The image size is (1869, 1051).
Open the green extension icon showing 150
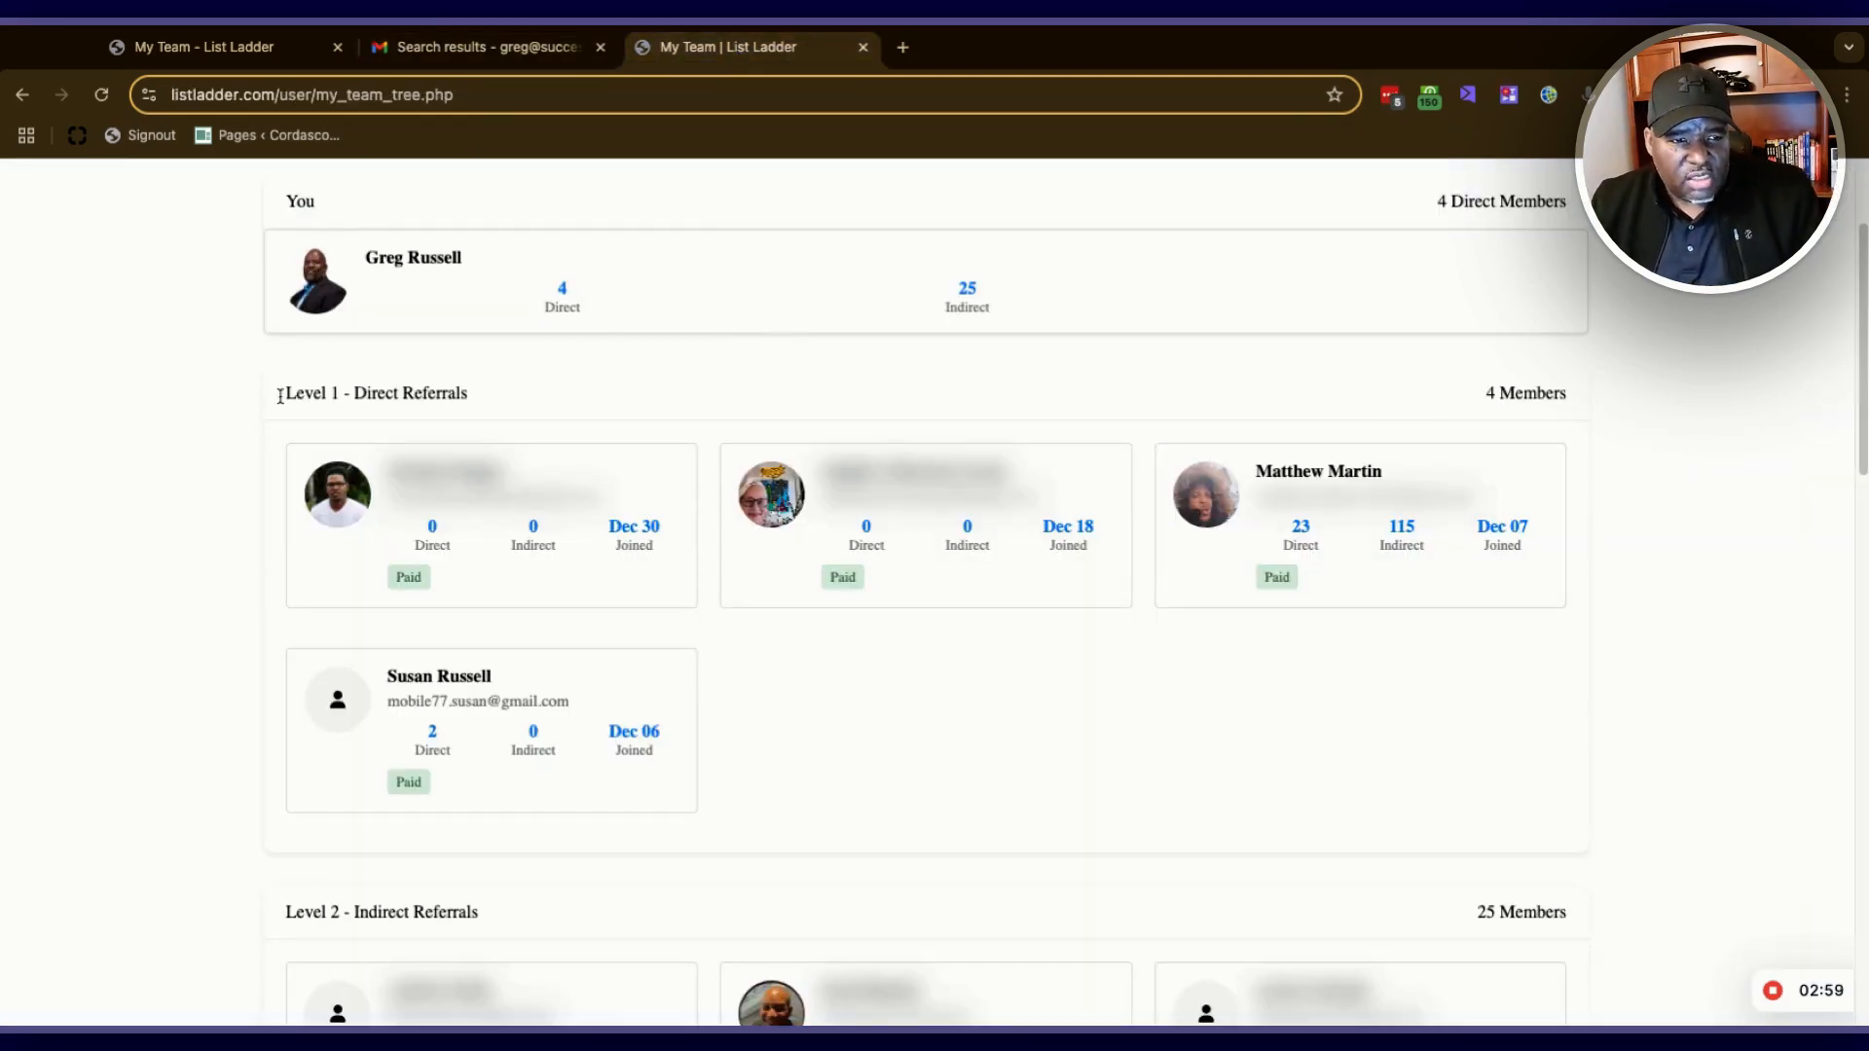point(1429,95)
